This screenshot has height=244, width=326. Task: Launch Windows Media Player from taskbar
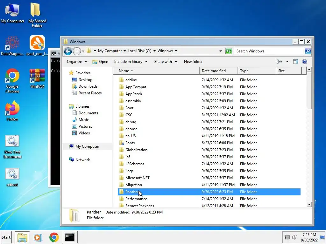[38, 237]
